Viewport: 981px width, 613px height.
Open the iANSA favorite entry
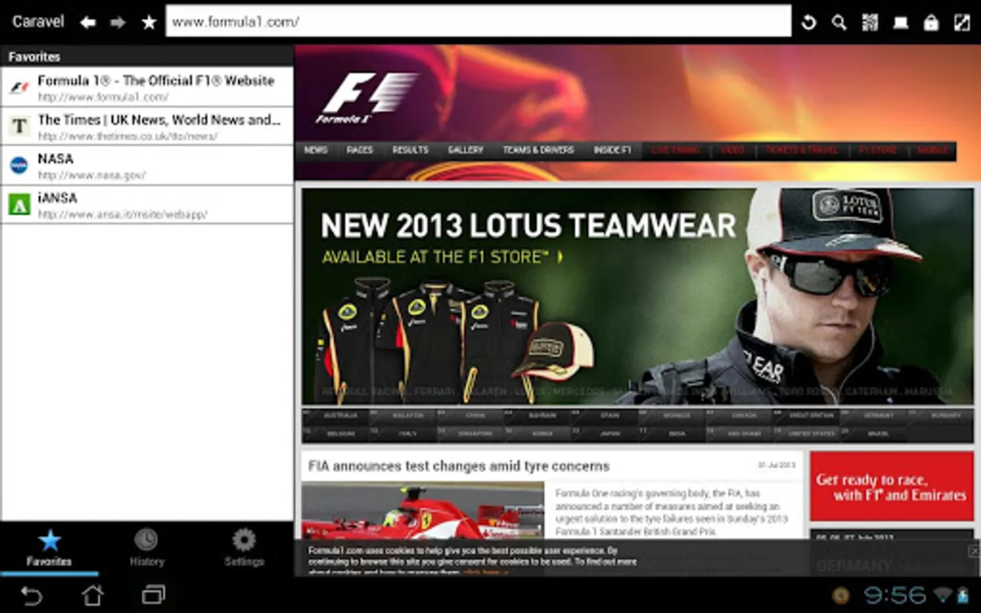pyautogui.click(x=147, y=204)
